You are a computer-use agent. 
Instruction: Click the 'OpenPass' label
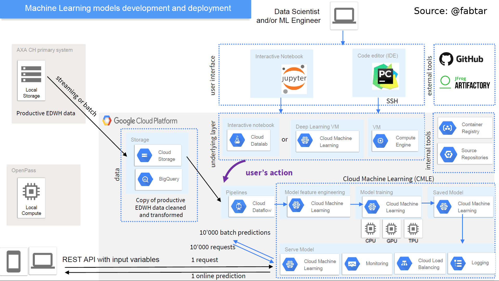click(24, 170)
